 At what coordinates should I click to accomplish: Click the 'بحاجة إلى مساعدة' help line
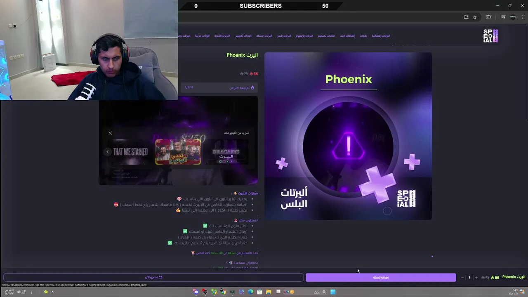[x=242, y=263]
